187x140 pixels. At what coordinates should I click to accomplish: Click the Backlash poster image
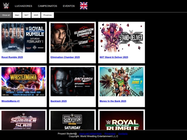(72, 82)
